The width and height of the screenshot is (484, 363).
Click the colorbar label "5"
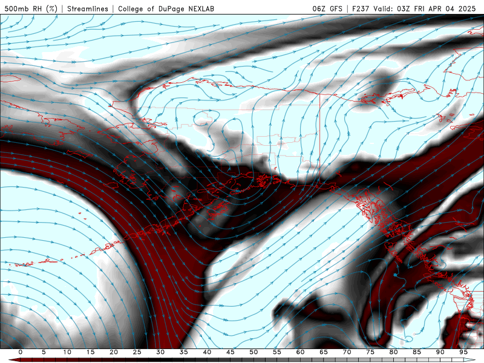(x=44, y=352)
